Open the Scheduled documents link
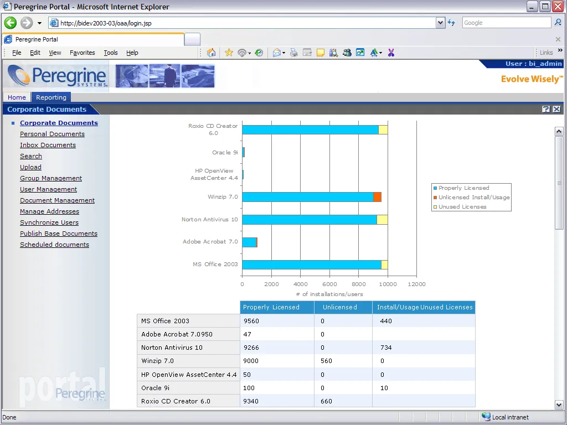This screenshot has height=425, width=567. [54, 245]
